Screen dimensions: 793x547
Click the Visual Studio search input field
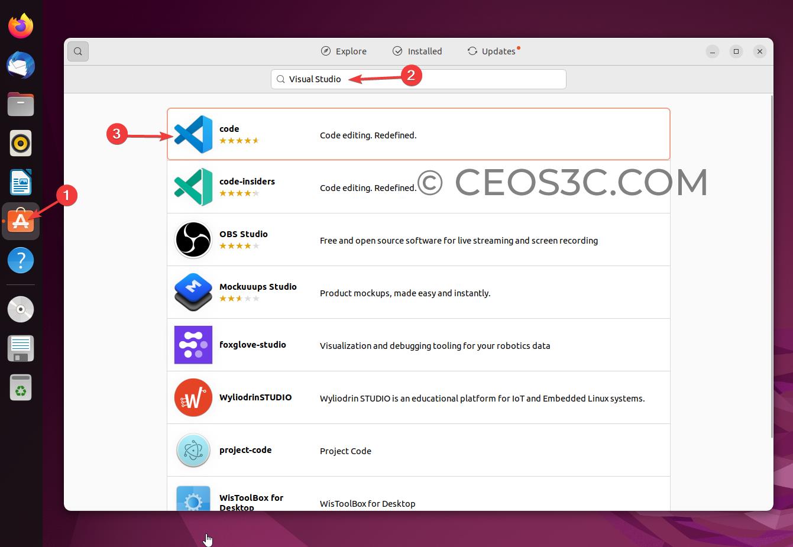pyautogui.click(x=419, y=79)
